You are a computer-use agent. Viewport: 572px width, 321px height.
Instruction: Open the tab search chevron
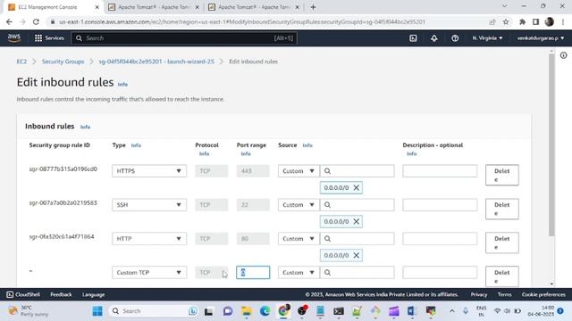pyautogui.click(x=504, y=6)
